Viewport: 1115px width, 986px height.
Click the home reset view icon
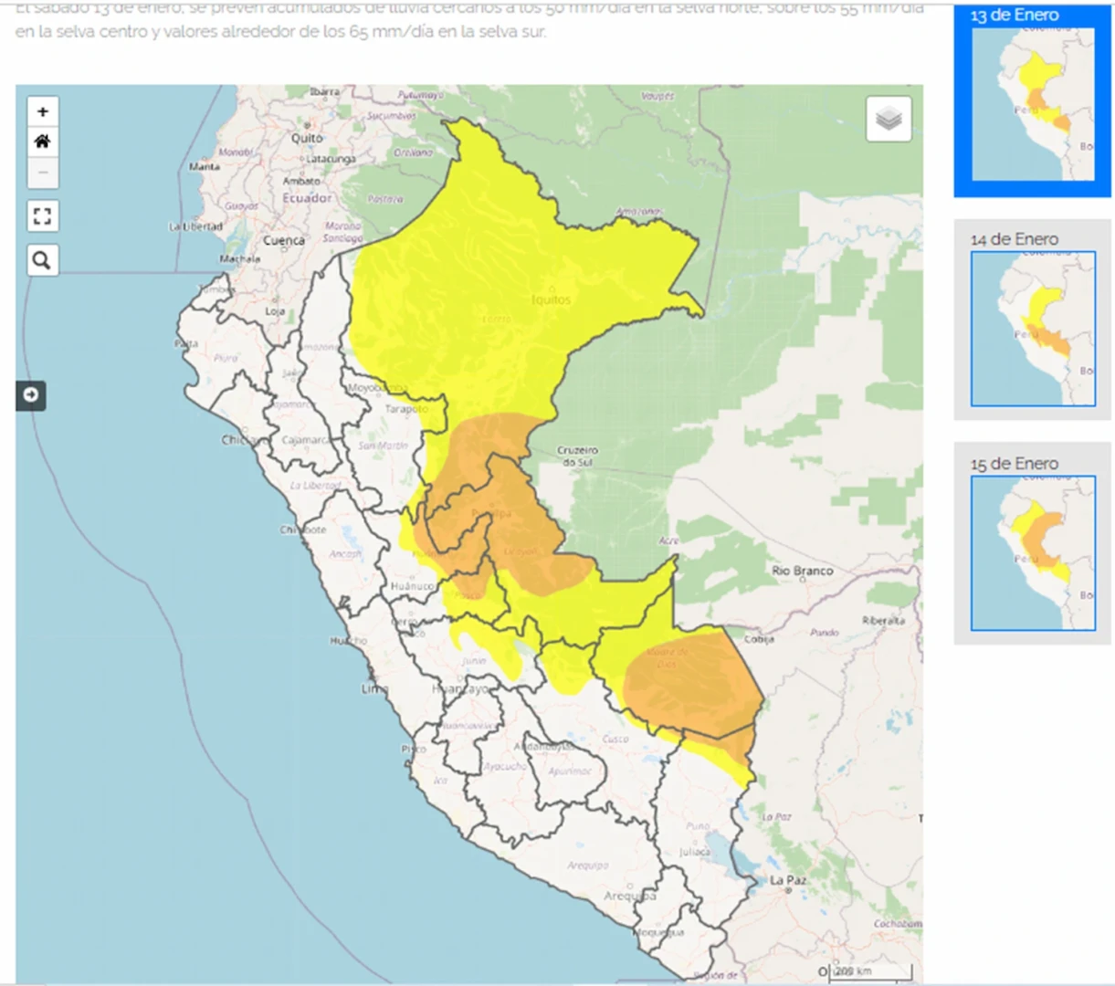pos(42,142)
